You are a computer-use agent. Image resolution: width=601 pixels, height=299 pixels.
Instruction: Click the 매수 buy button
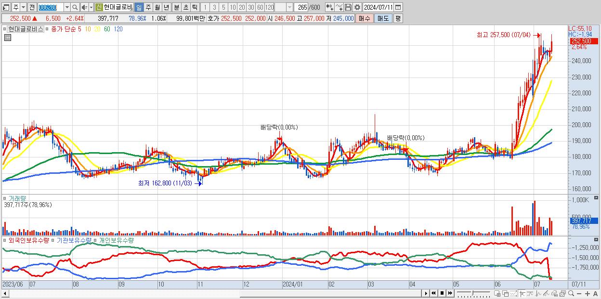tap(365, 18)
